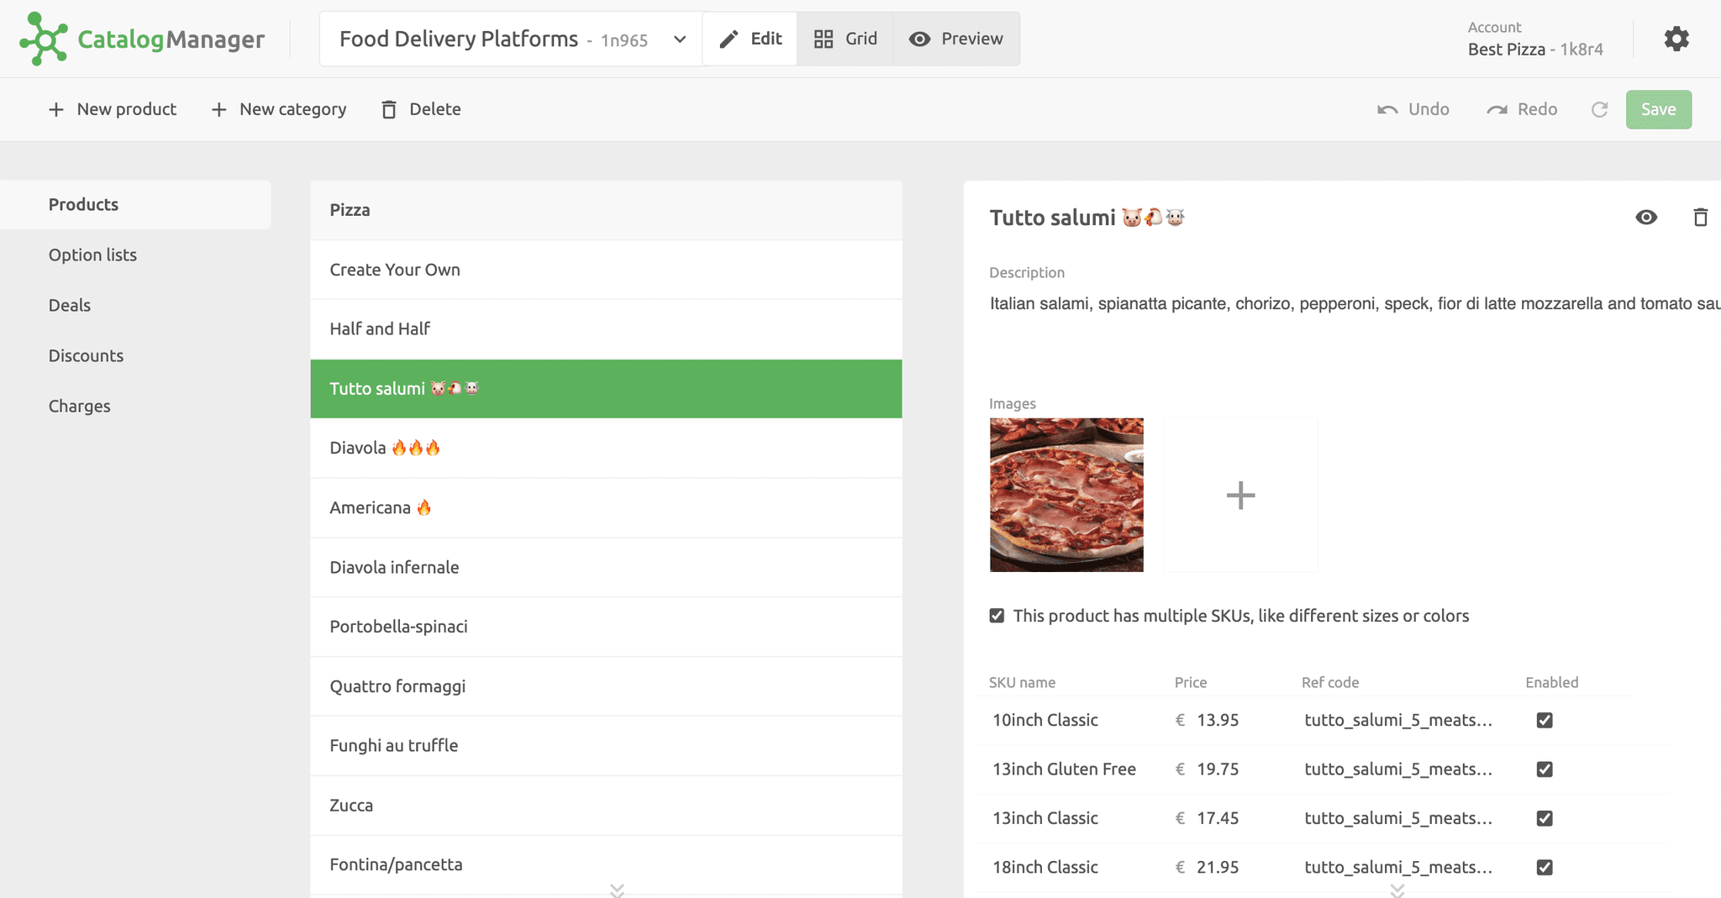
Task: Delete the Tutto salumi product via trash icon
Action: [x=1701, y=217]
